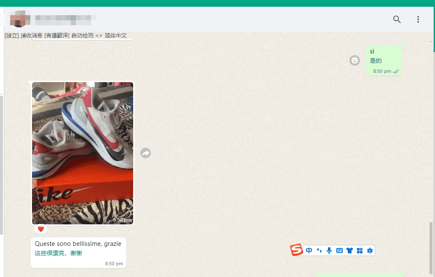The height and width of the screenshot is (277, 435).
Task: Toggle punctuation mode in Sogou bar
Action: 319,250
